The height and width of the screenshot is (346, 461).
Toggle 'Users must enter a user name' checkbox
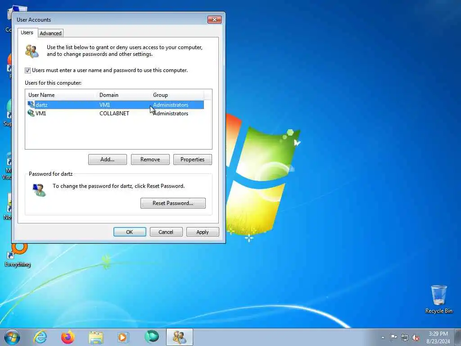pyautogui.click(x=27, y=70)
